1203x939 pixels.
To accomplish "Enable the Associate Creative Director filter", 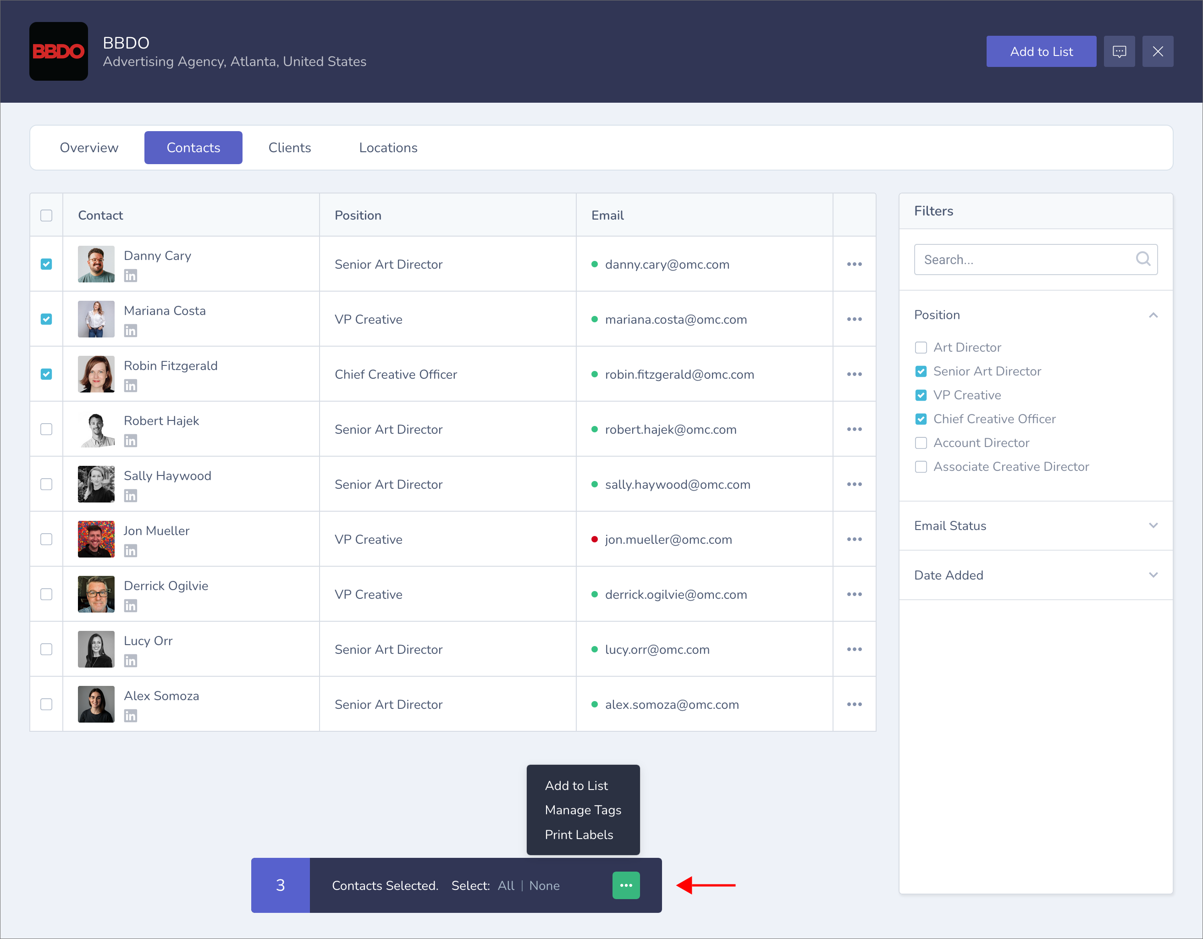I will pos(921,467).
